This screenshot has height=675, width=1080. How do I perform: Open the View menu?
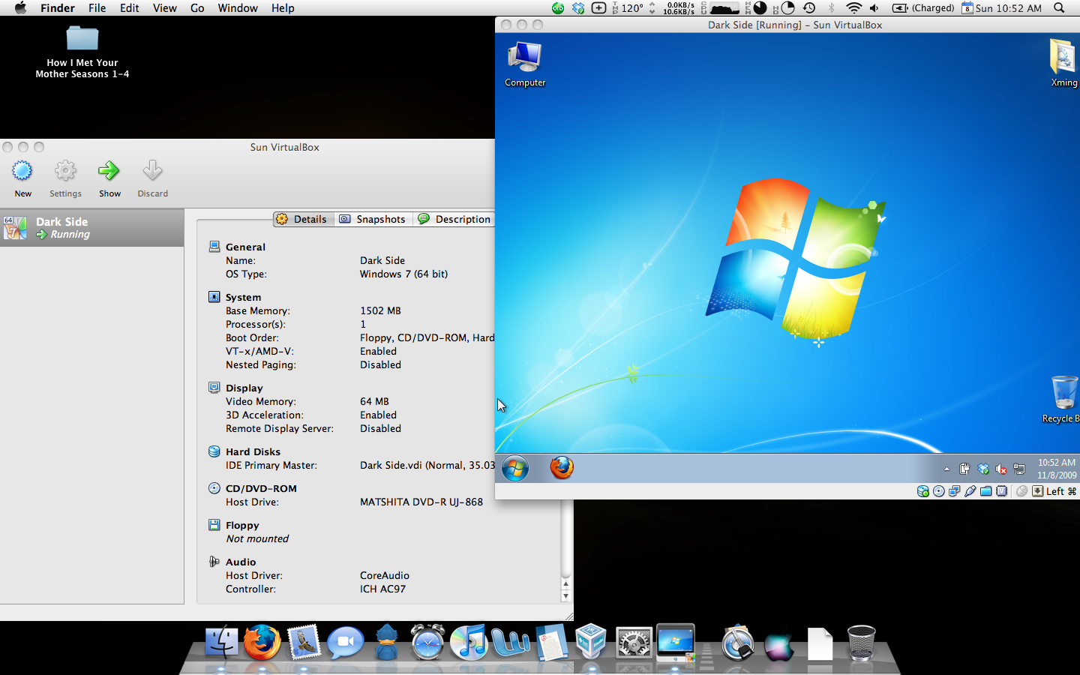tap(165, 8)
